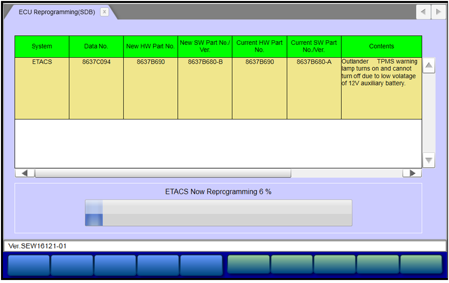Screen dimensions: 449x283
Task: Click the horizontal scrollbar thumb
Action: (x=162, y=173)
